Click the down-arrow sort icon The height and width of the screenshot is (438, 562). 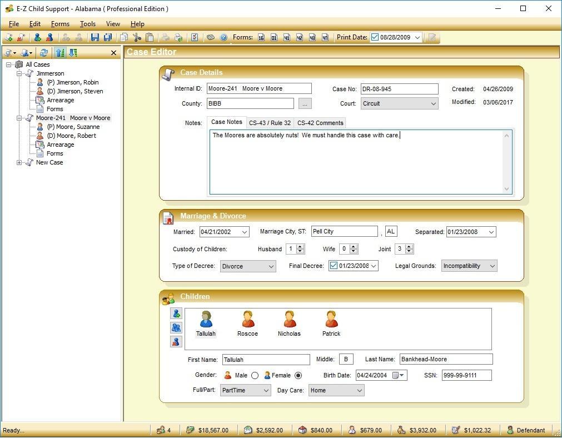73,53
